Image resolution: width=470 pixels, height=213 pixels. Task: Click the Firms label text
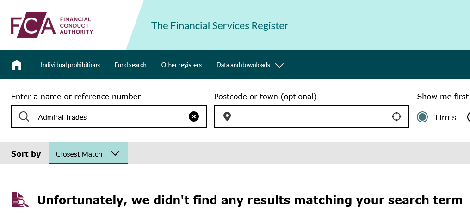[445, 117]
